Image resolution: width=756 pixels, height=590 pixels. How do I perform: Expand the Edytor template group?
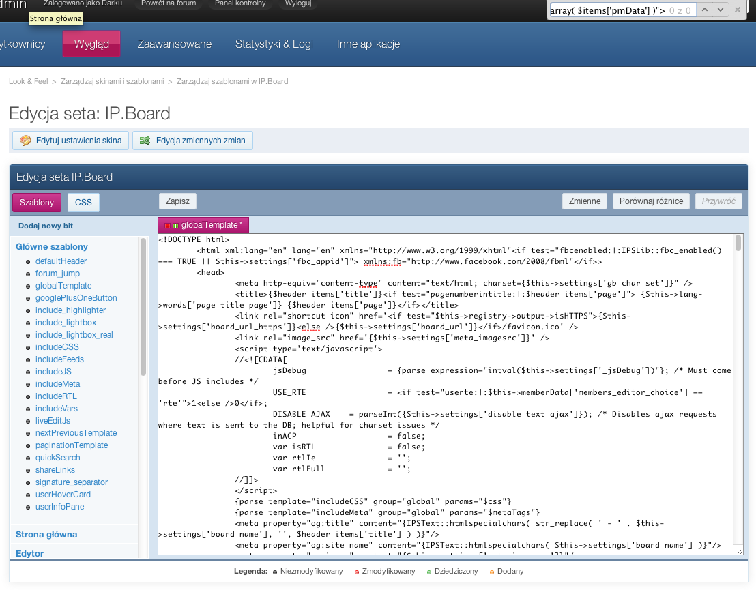(x=29, y=553)
